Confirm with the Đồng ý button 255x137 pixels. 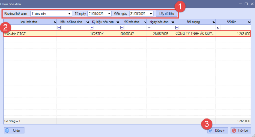click(x=217, y=130)
